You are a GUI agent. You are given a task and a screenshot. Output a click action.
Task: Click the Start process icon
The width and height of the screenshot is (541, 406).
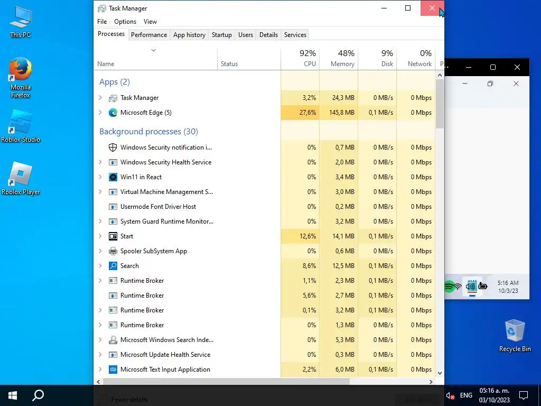(x=113, y=236)
